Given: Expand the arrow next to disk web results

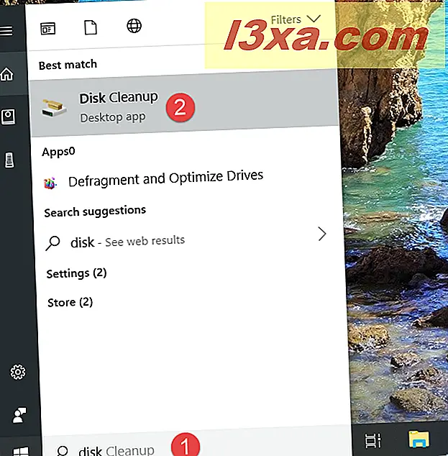Looking at the screenshot, I should [322, 234].
